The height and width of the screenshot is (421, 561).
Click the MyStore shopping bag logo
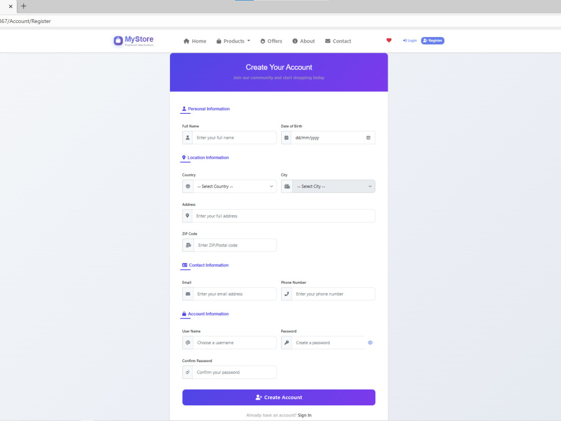pyautogui.click(x=118, y=41)
